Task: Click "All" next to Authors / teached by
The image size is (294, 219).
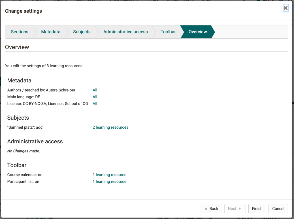Action: [x=95, y=90]
